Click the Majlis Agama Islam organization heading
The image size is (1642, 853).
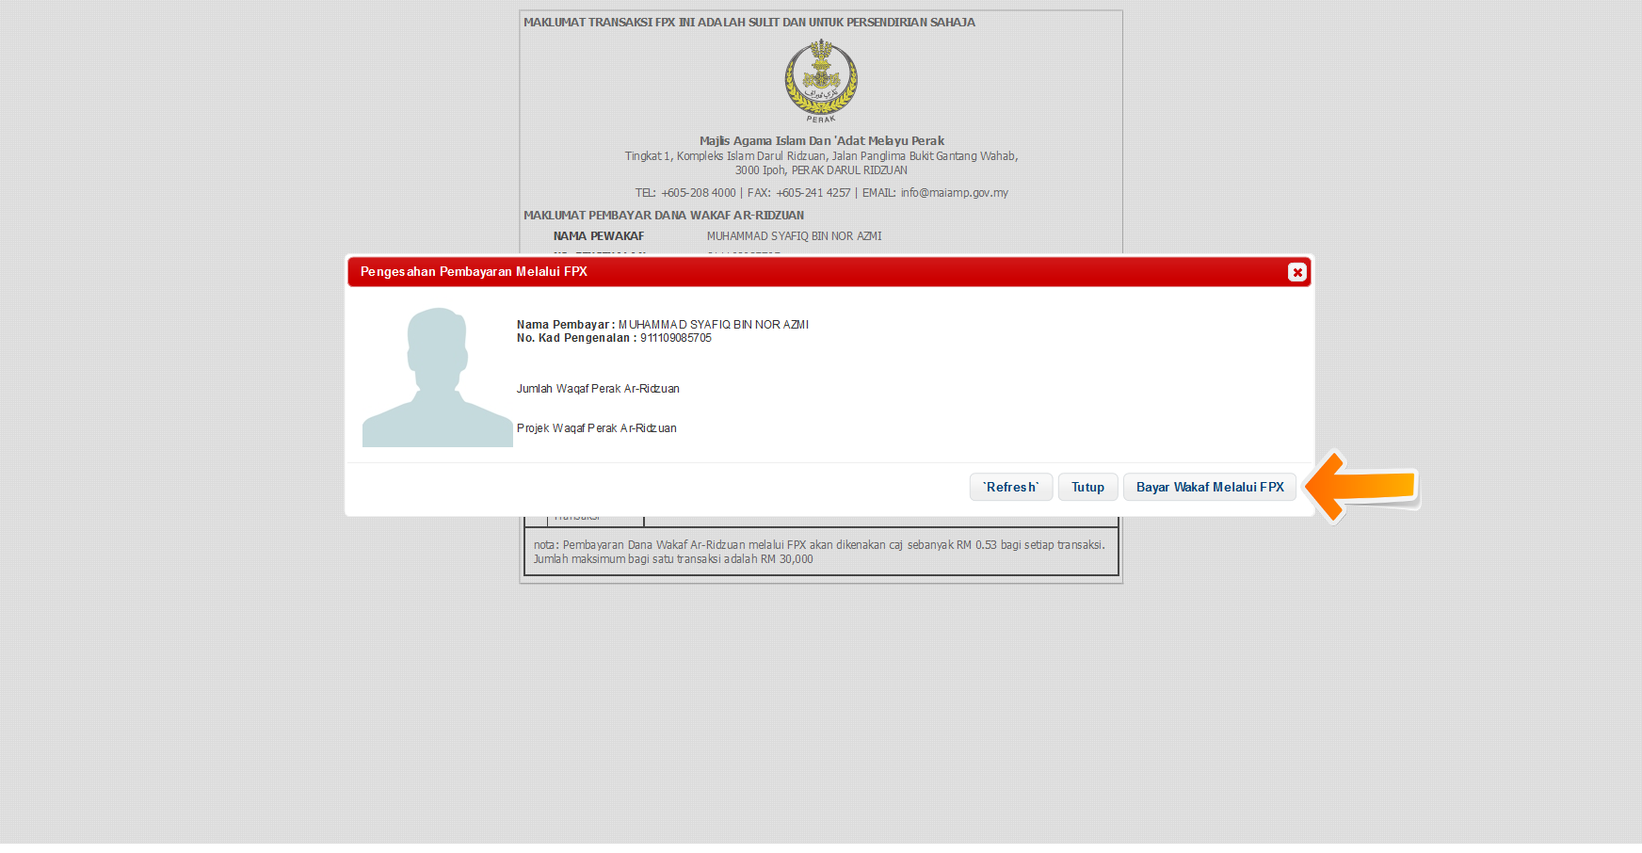(821, 141)
